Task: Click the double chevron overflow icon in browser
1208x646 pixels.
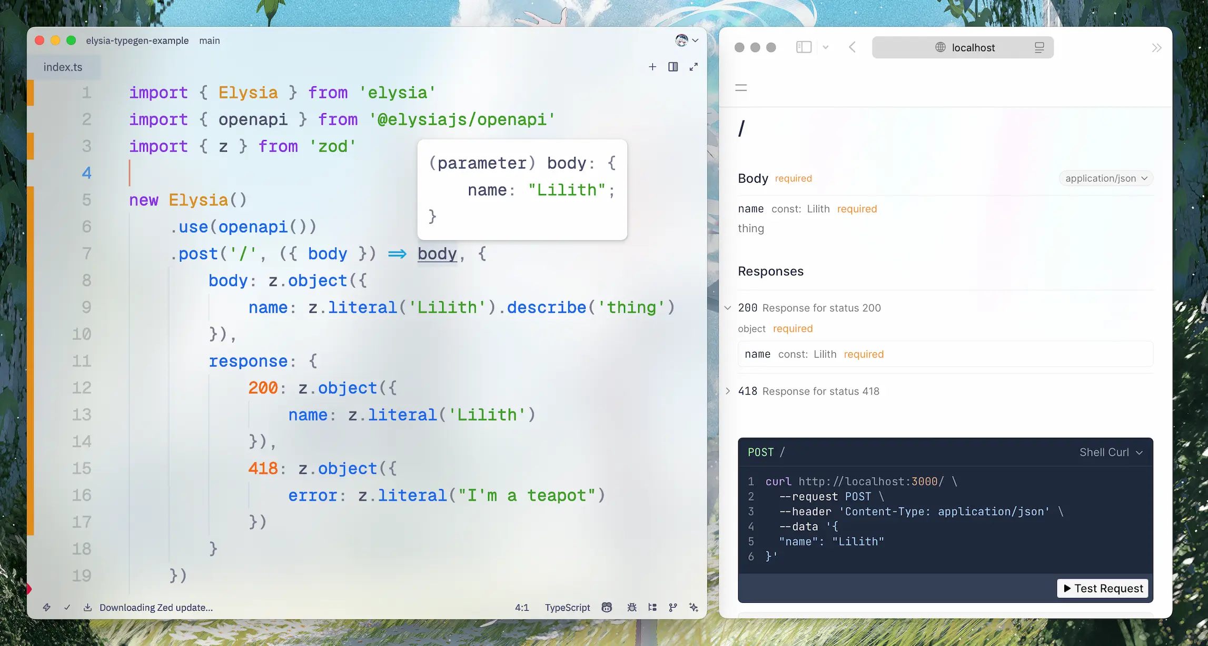Action: (1156, 48)
